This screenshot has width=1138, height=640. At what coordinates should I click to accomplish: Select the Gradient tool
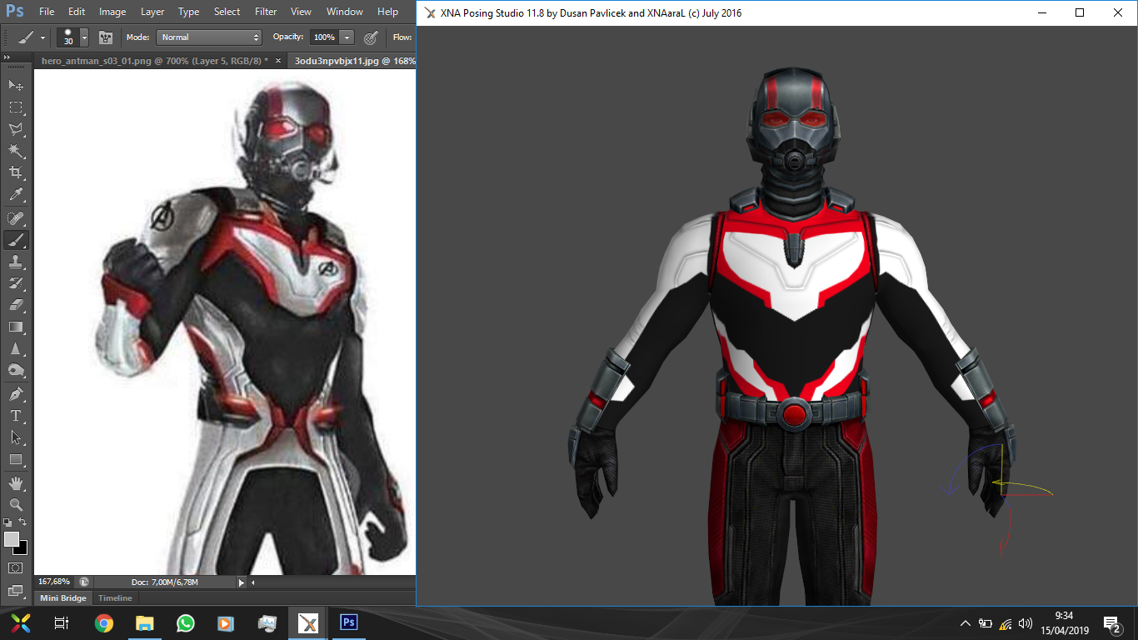pyautogui.click(x=16, y=327)
